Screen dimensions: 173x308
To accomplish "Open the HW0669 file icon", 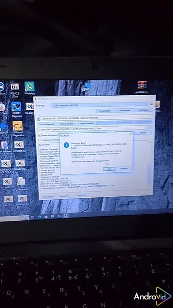I will coord(19,147).
